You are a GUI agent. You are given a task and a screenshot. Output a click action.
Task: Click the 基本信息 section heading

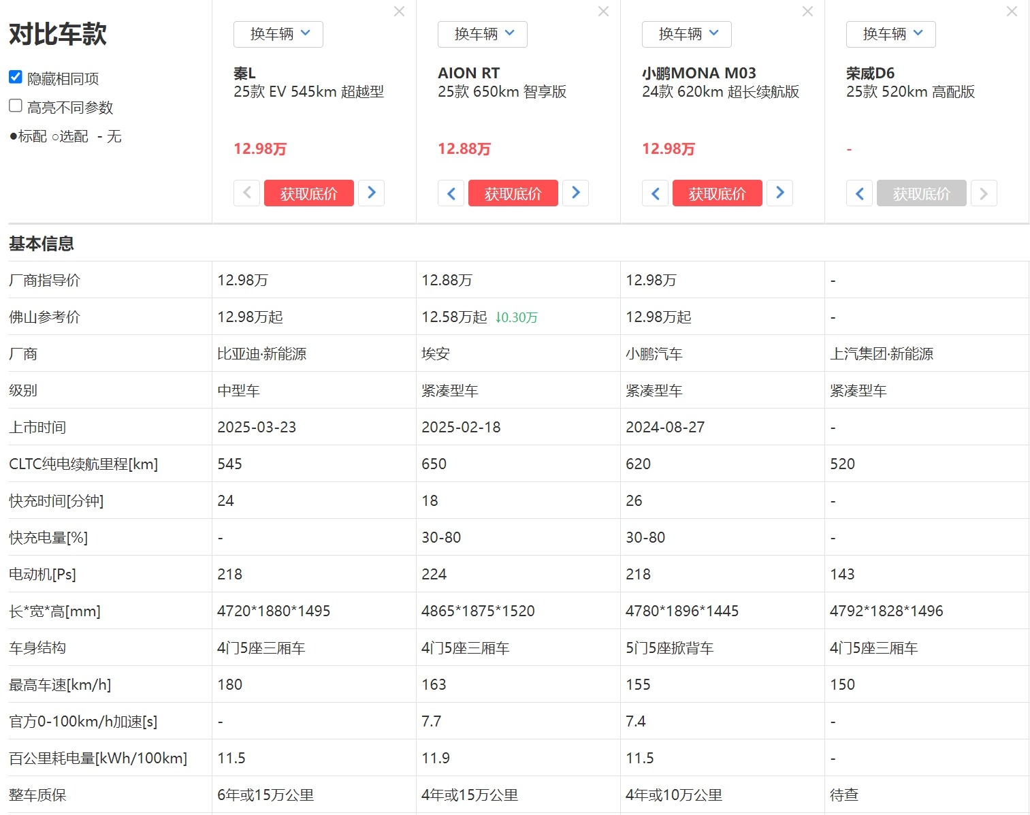(x=42, y=243)
